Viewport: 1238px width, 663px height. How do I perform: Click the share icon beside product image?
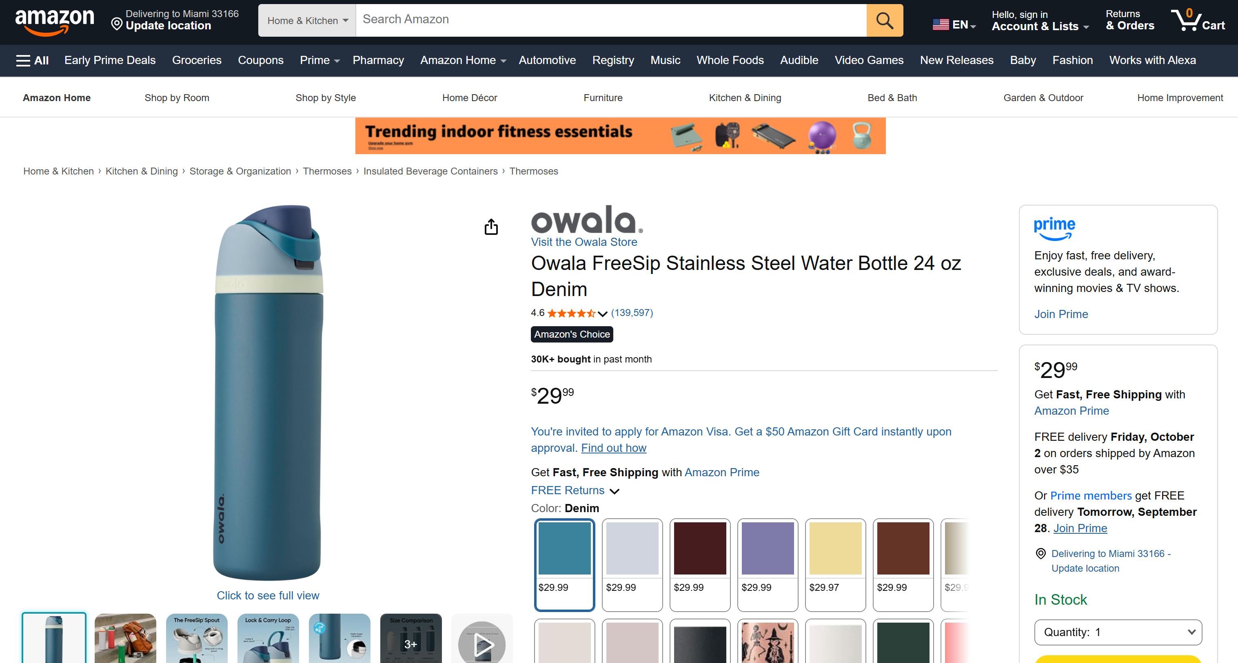tap(491, 227)
